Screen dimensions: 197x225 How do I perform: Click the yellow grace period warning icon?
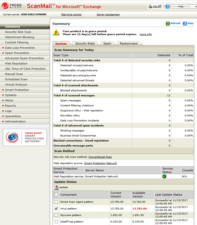(56, 32)
